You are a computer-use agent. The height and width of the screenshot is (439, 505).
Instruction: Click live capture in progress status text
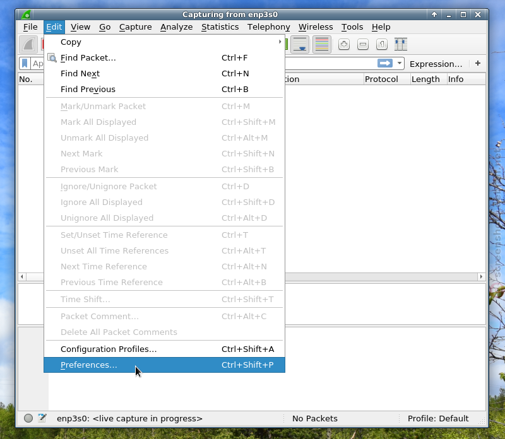129,418
